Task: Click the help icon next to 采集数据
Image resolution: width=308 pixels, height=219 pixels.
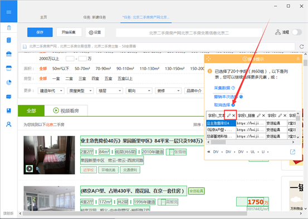Action: (233, 88)
